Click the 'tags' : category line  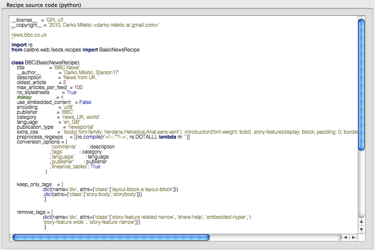76,152
